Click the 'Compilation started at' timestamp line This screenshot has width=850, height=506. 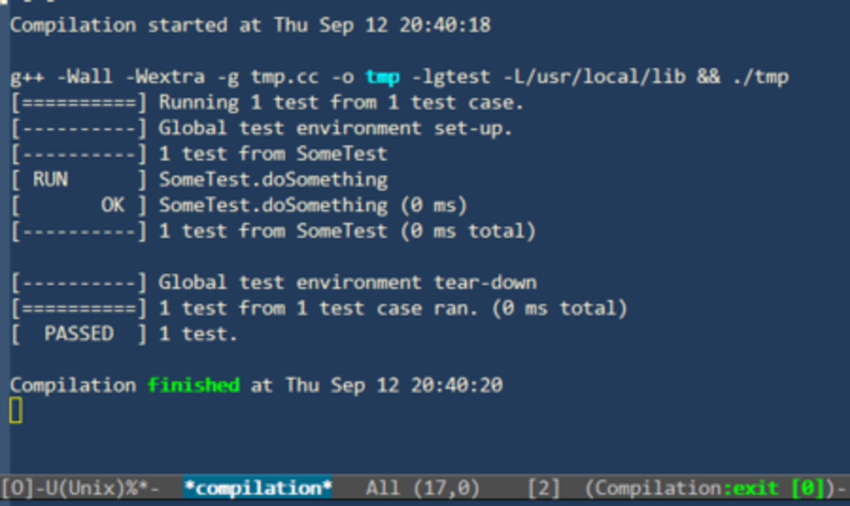point(250,25)
